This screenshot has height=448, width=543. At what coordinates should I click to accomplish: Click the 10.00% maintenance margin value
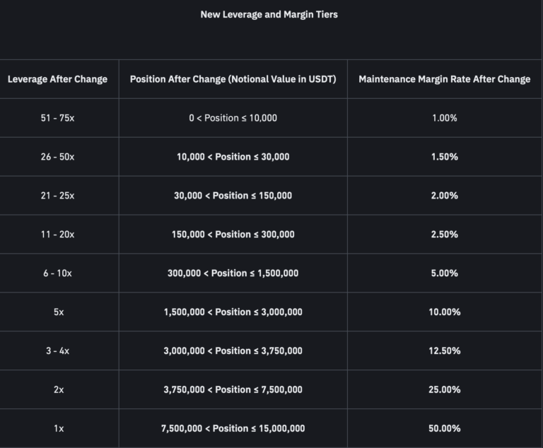[x=444, y=312]
